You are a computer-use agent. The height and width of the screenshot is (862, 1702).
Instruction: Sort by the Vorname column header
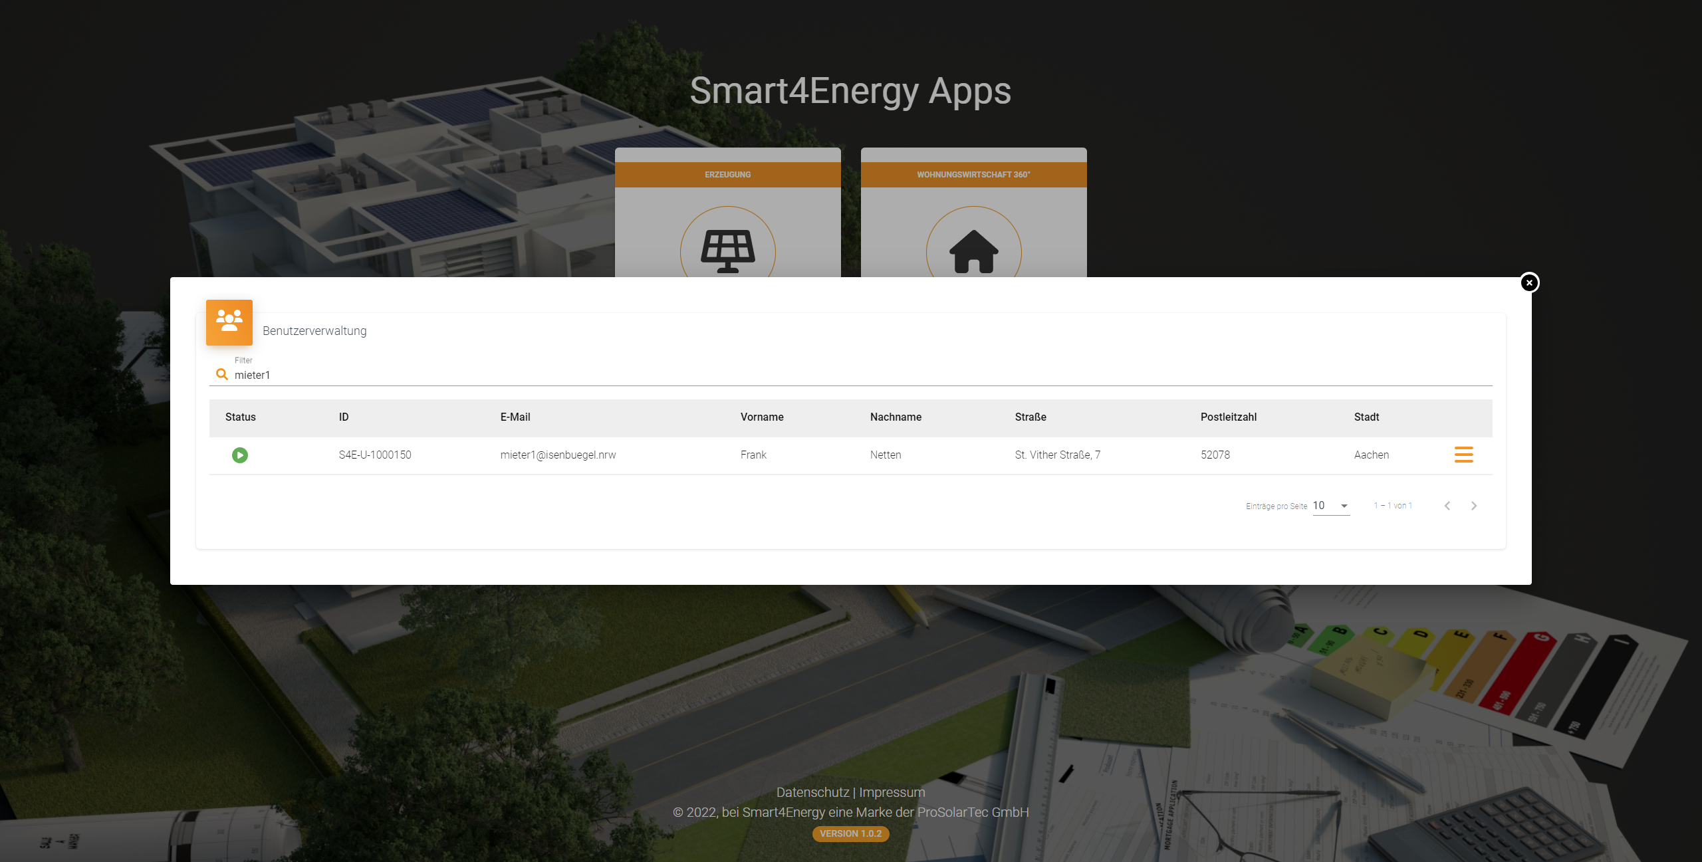click(762, 417)
